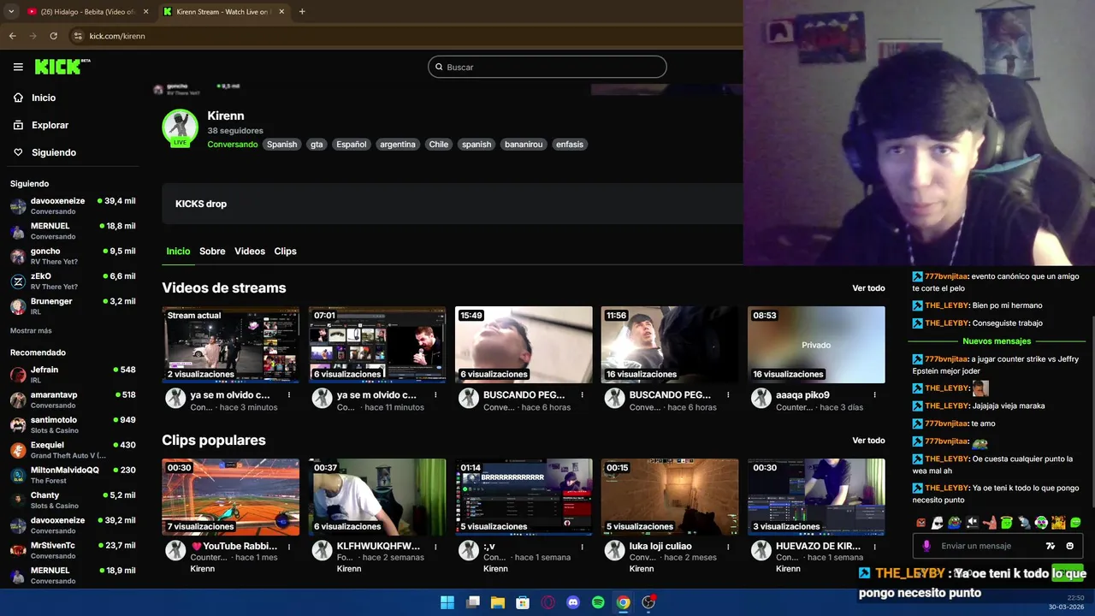Play the YouTube Rabbi Rocket League clip
This screenshot has height=616, width=1095.
[x=231, y=497]
